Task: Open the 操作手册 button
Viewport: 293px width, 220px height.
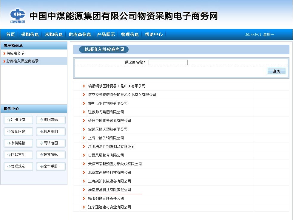Action: click(x=51, y=166)
